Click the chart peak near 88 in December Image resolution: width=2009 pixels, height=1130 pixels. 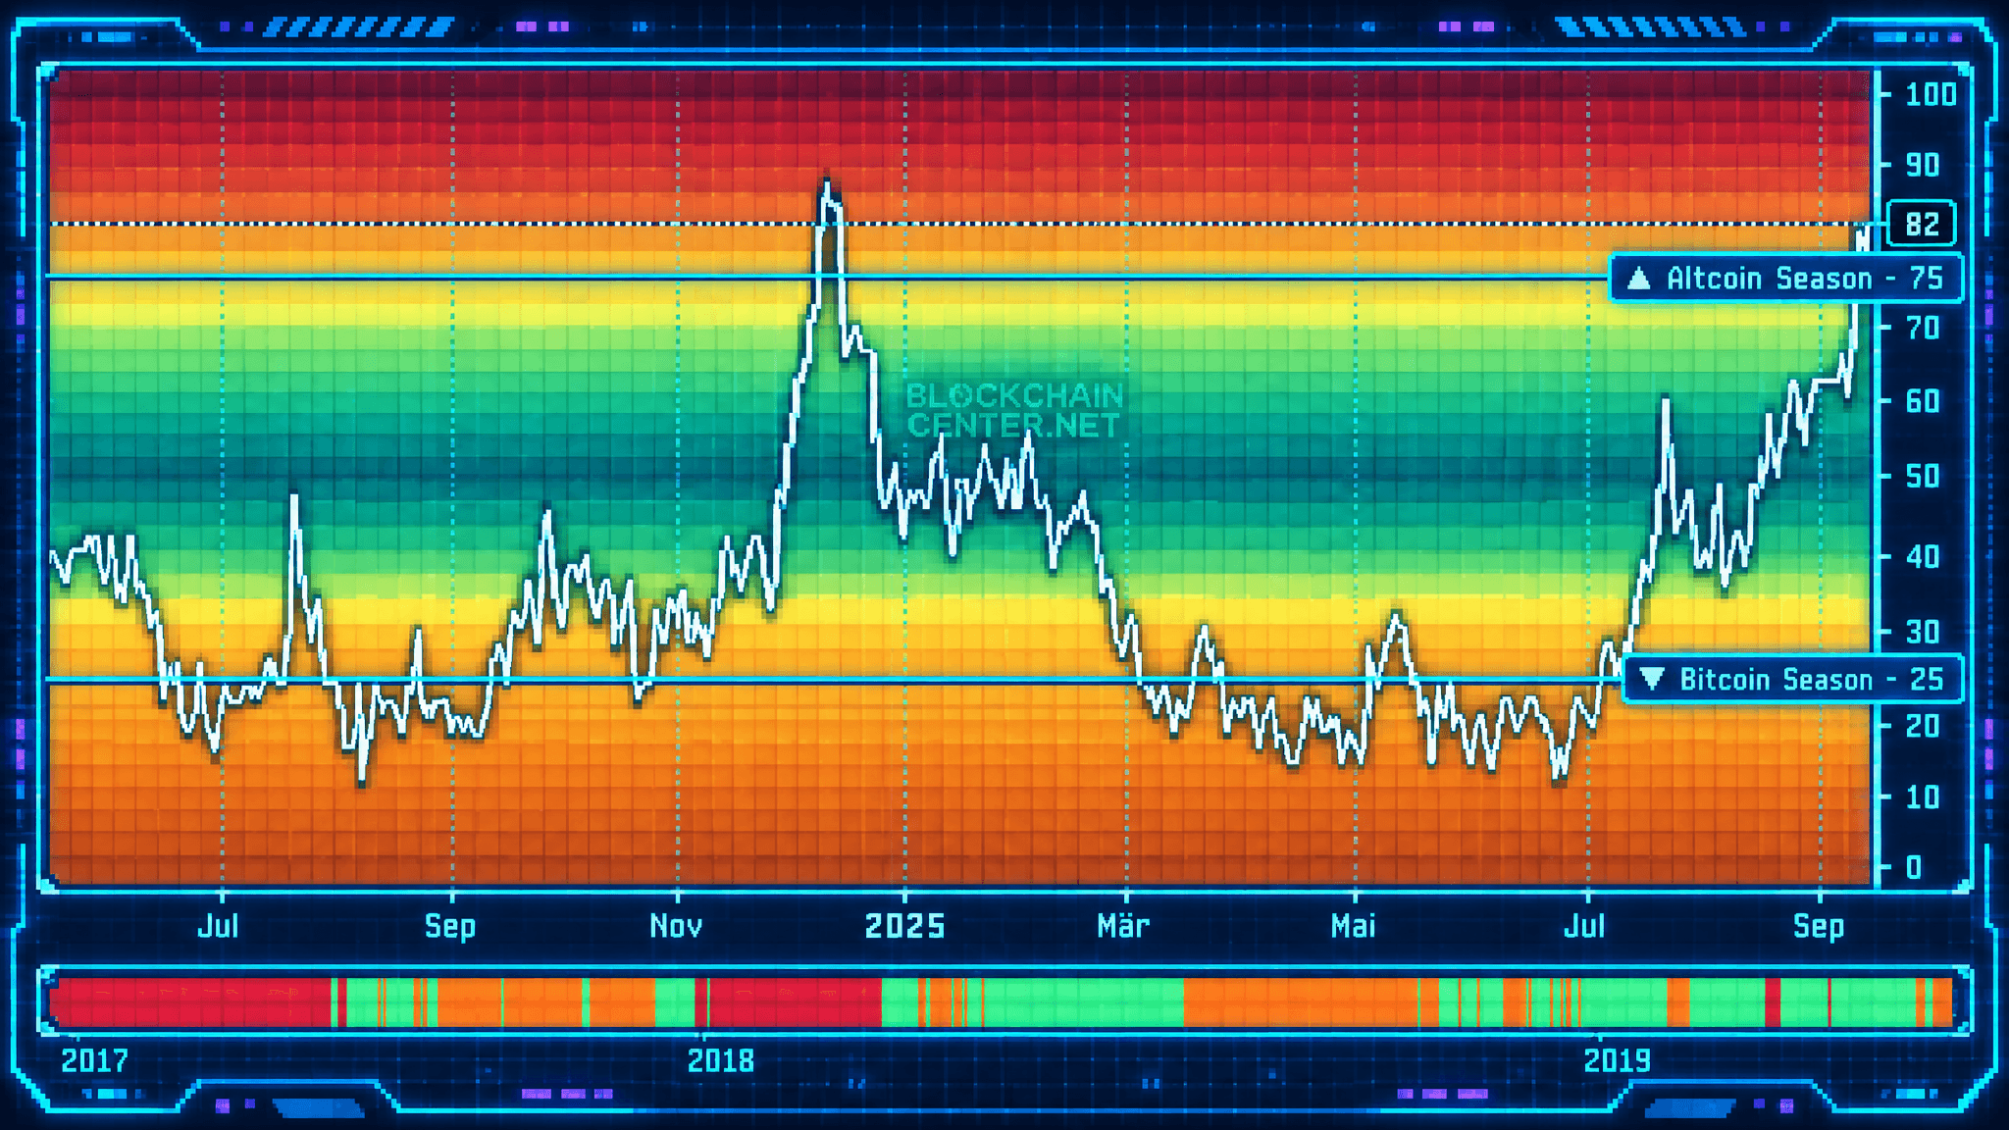click(x=827, y=182)
